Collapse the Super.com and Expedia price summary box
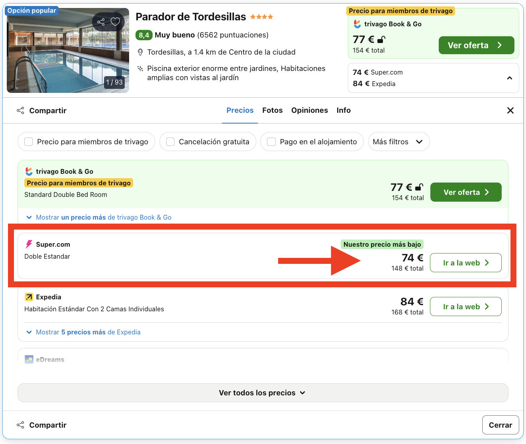 pos(509,78)
